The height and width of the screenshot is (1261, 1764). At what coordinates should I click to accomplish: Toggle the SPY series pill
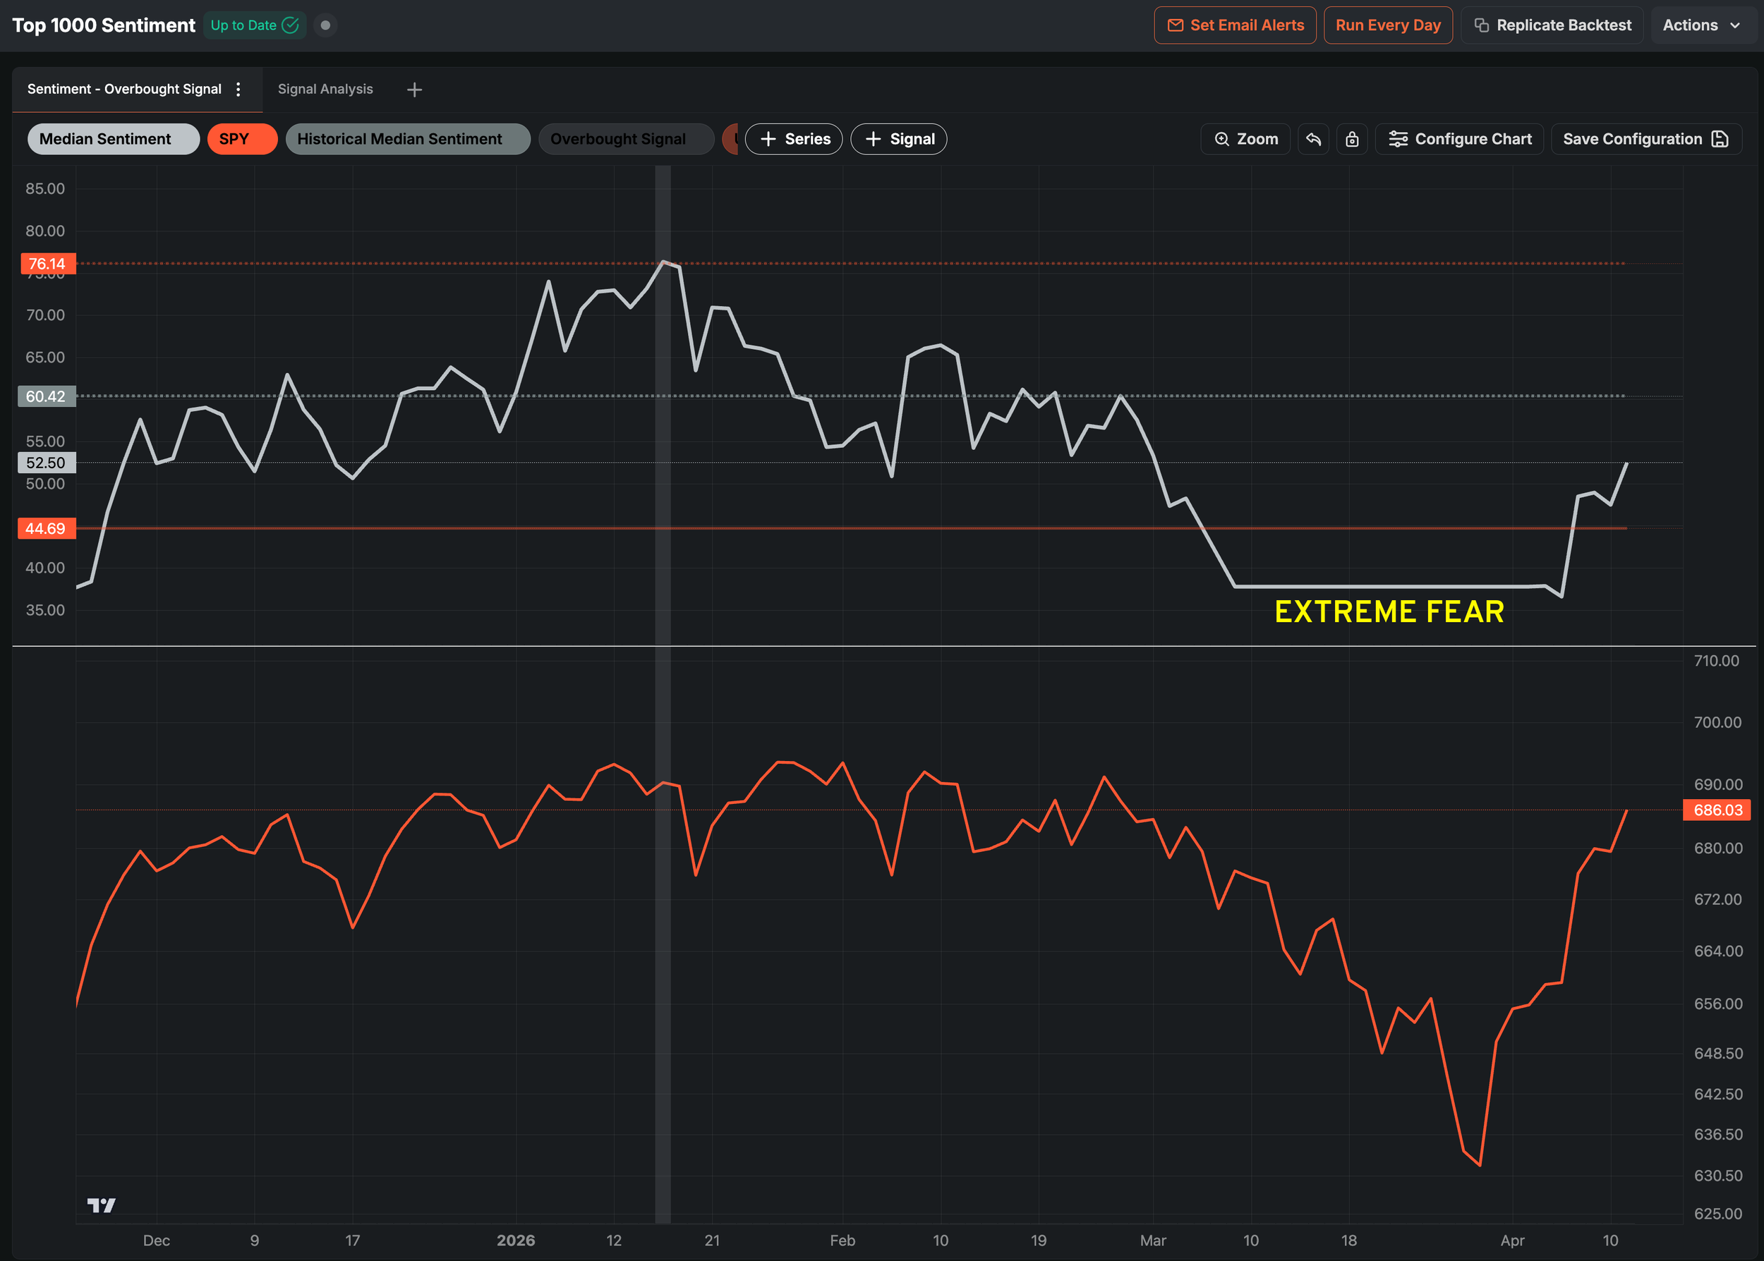(241, 139)
